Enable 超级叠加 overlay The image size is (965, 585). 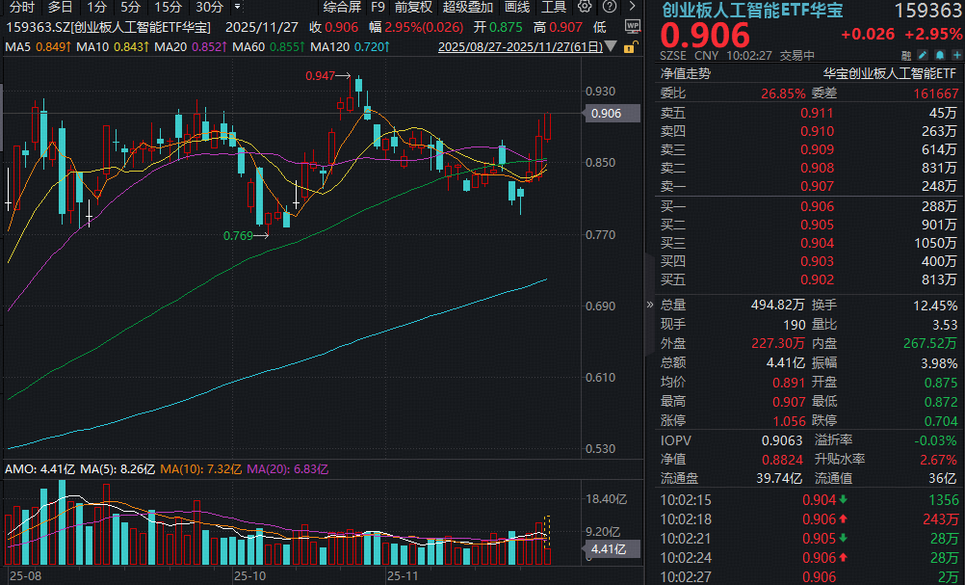click(466, 6)
